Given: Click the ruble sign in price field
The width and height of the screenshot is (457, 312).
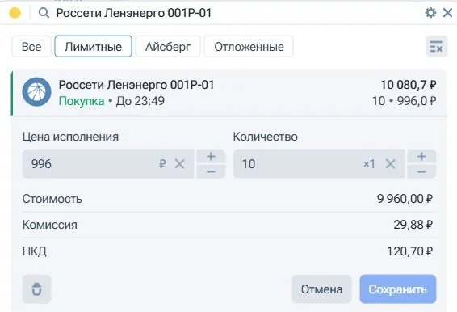Looking at the screenshot, I should 162,164.
